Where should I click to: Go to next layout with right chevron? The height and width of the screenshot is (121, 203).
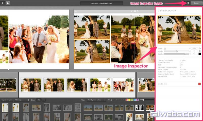[138, 11]
